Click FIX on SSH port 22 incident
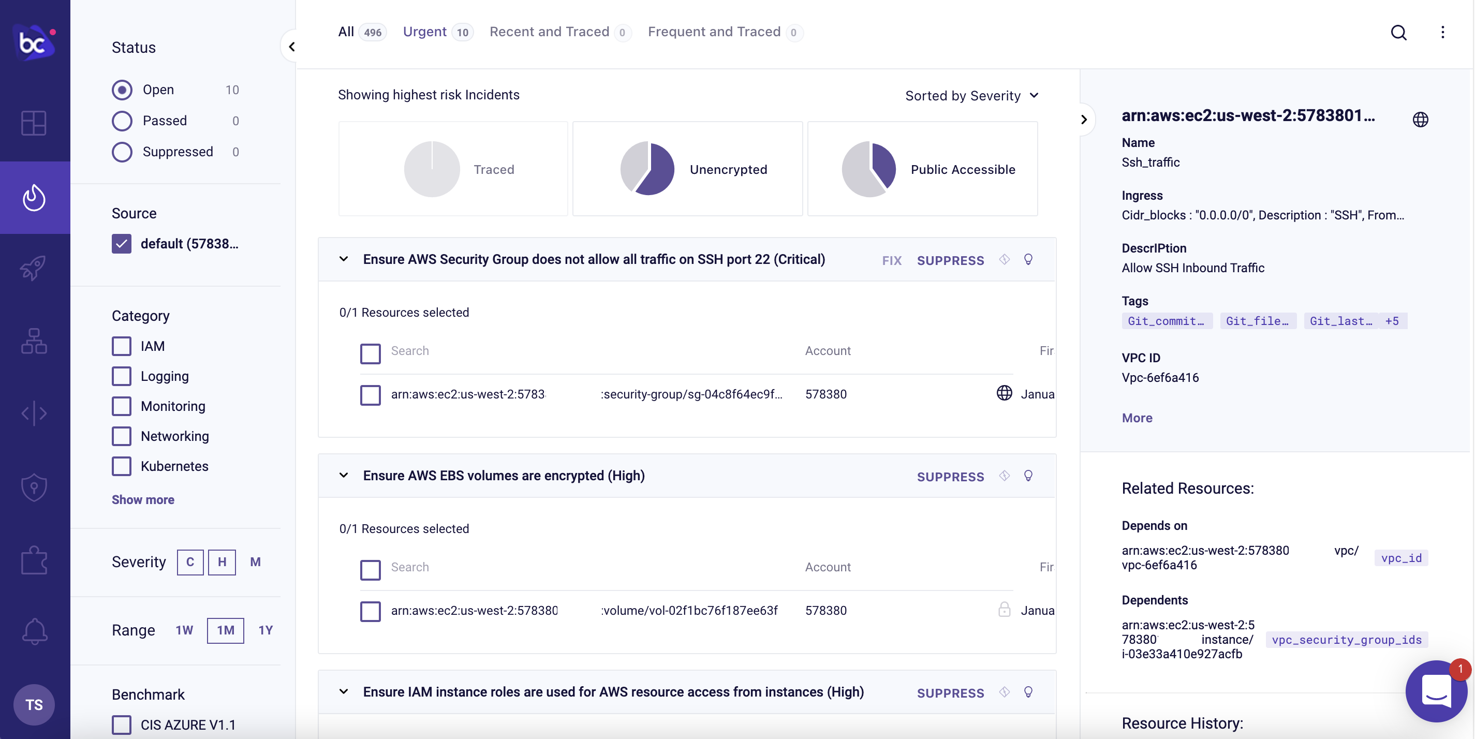The image size is (1475, 739). pyautogui.click(x=892, y=260)
